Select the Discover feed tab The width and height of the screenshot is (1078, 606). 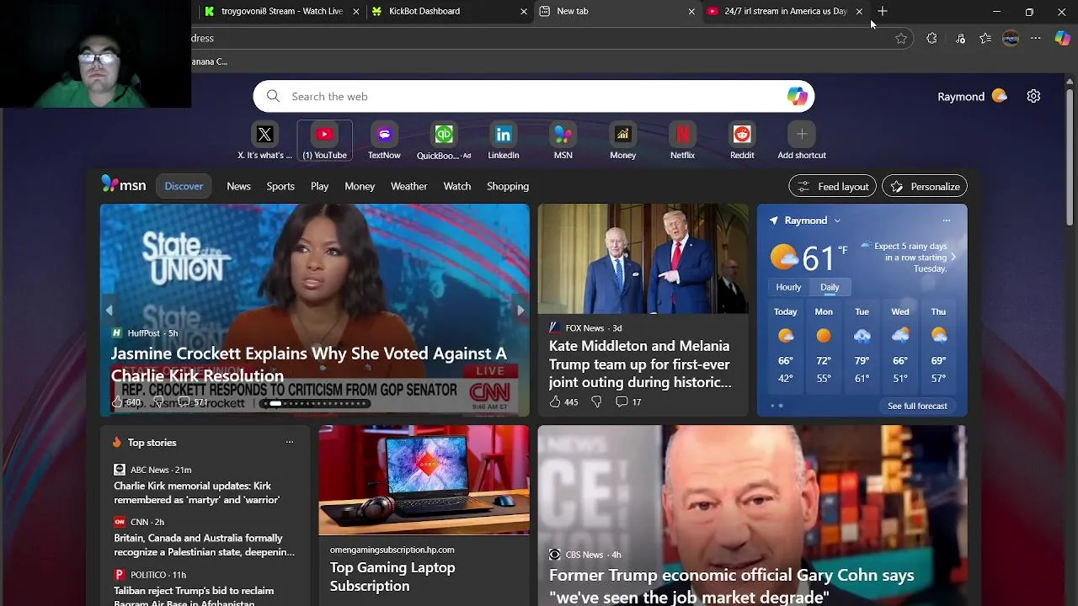(x=184, y=186)
